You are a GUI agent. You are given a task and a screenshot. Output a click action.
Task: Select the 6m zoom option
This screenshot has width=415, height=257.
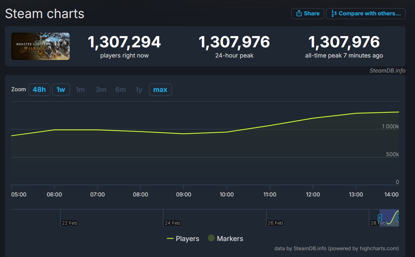(x=120, y=90)
